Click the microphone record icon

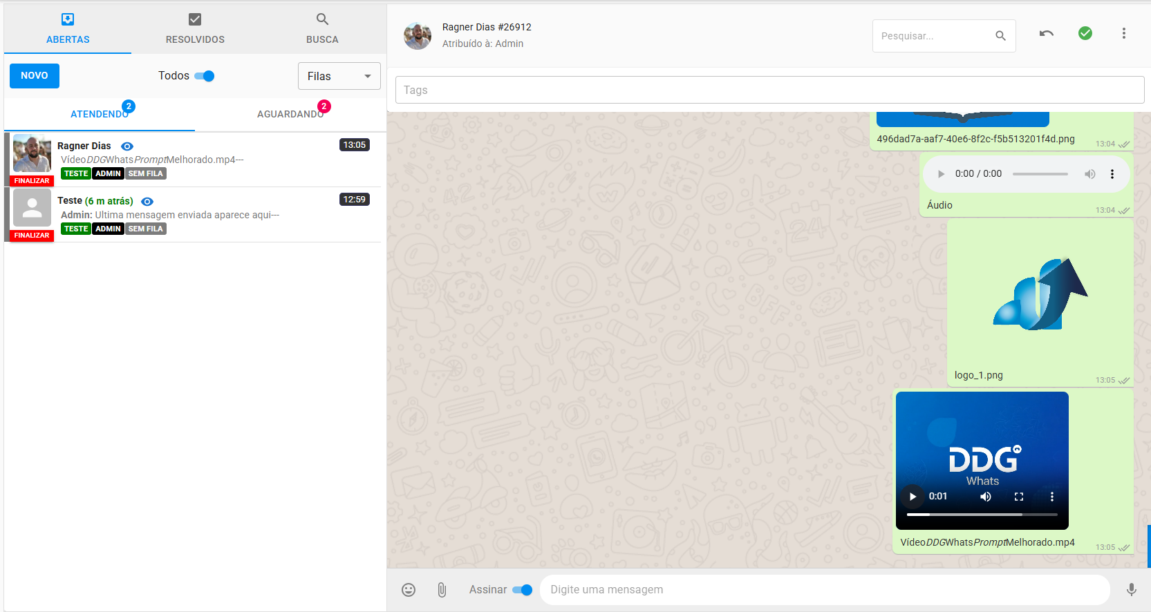pyautogui.click(x=1131, y=590)
